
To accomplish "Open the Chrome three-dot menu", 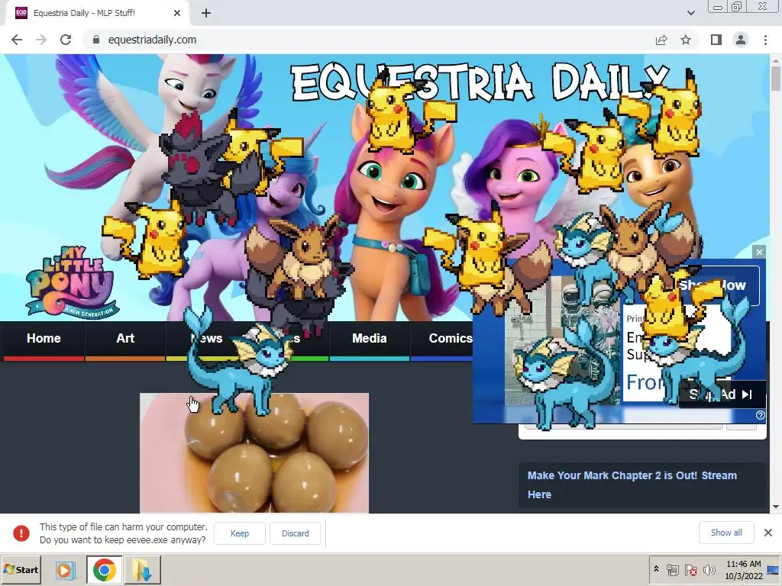I will coord(765,40).
